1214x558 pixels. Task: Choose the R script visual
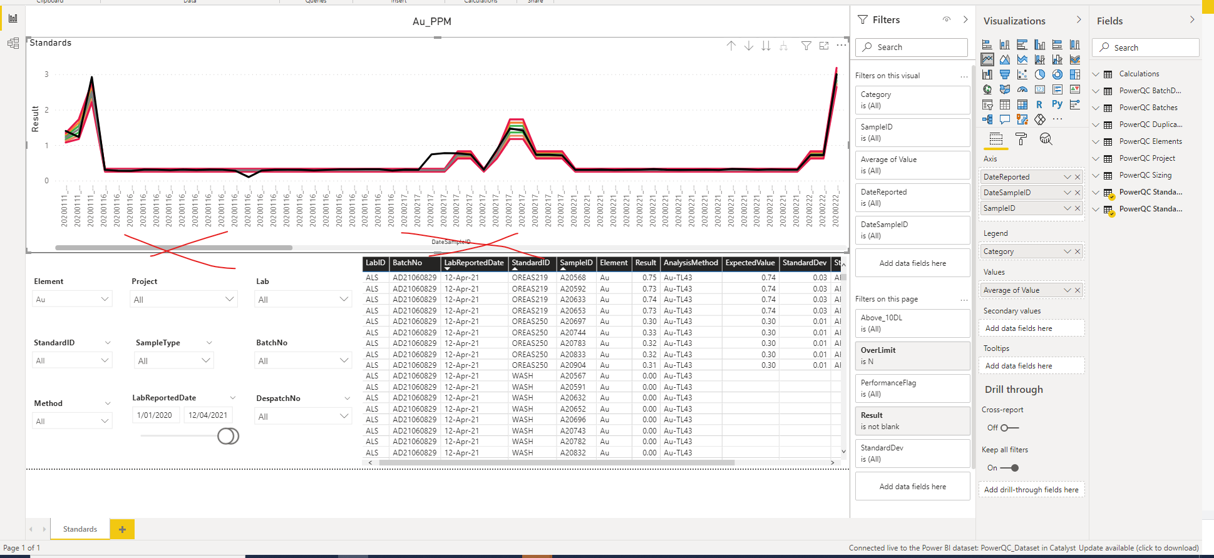tap(1040, 104)
